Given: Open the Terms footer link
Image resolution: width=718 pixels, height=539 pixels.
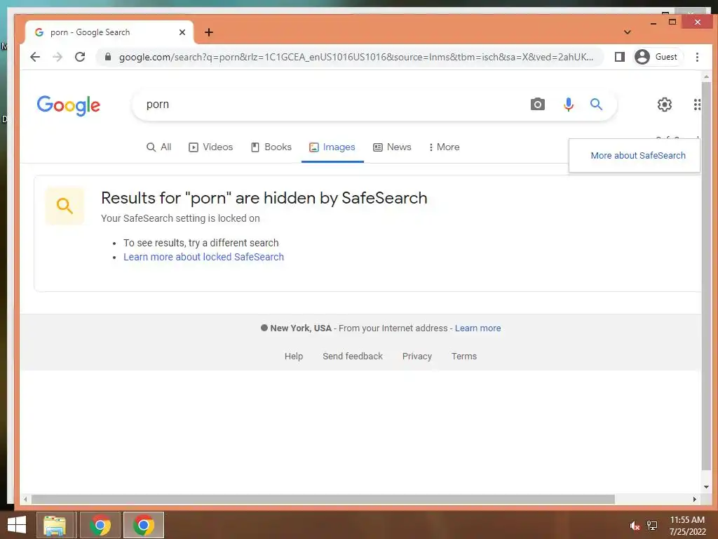Looking at the screenshot, I should coord(464,356).
